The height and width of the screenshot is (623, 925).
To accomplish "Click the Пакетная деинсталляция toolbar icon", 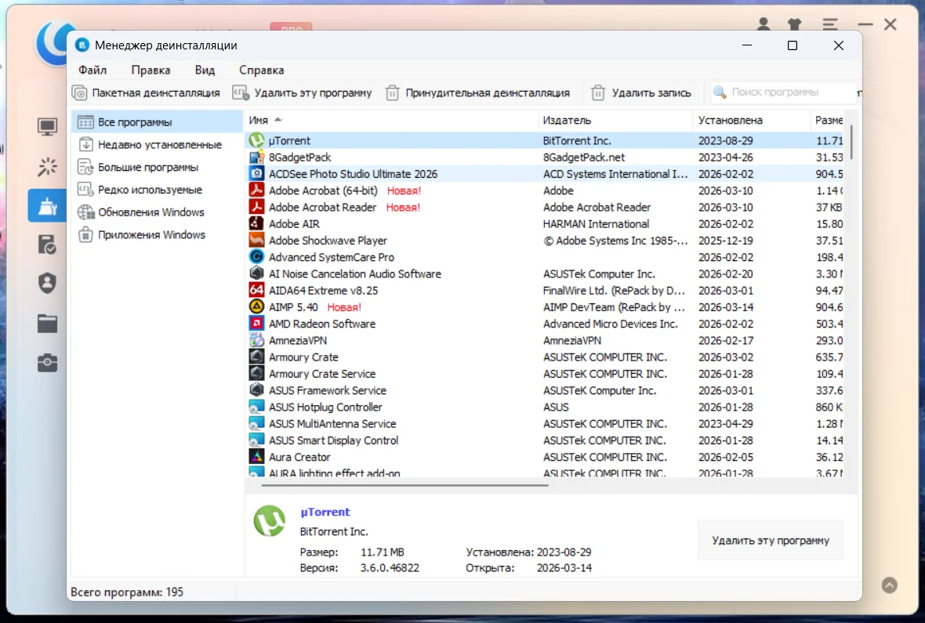I will [x=80, y=93].
